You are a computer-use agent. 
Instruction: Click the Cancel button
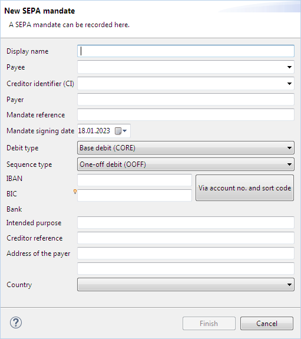tap(267, 324)
